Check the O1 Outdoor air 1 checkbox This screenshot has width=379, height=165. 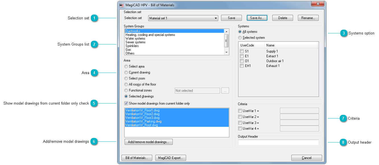pos(242,61)
